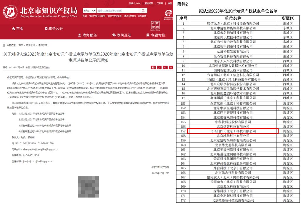Click the article title heading
Viewport: 303px width, 204px height.
(88, 57)
